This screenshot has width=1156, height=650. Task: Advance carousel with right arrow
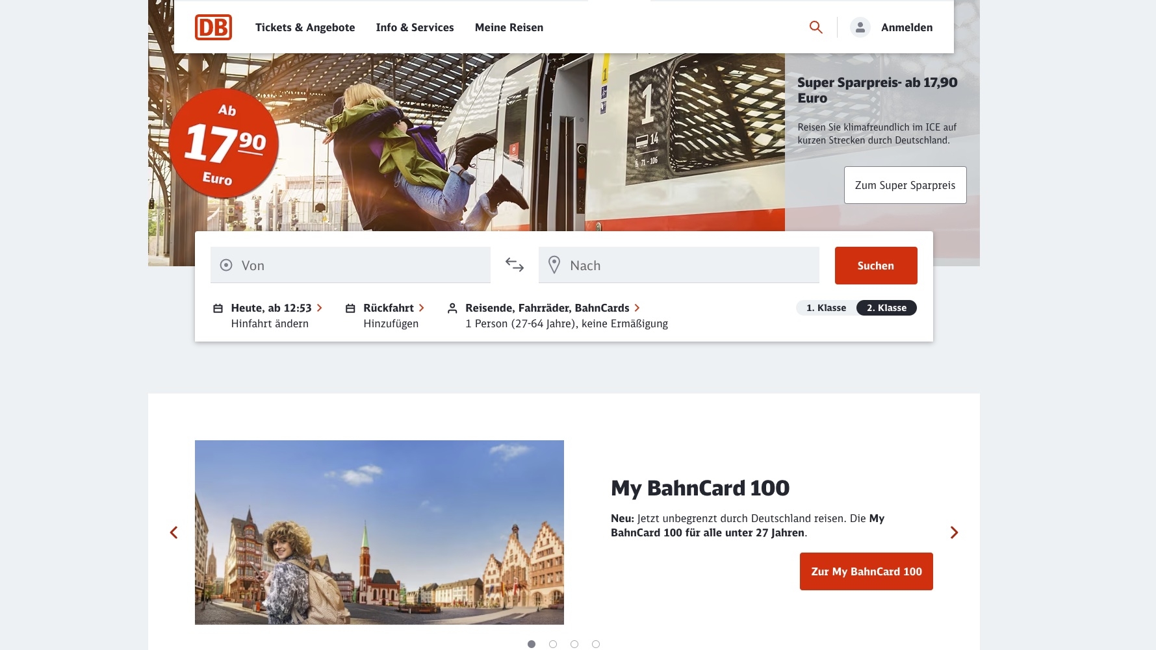954,532
